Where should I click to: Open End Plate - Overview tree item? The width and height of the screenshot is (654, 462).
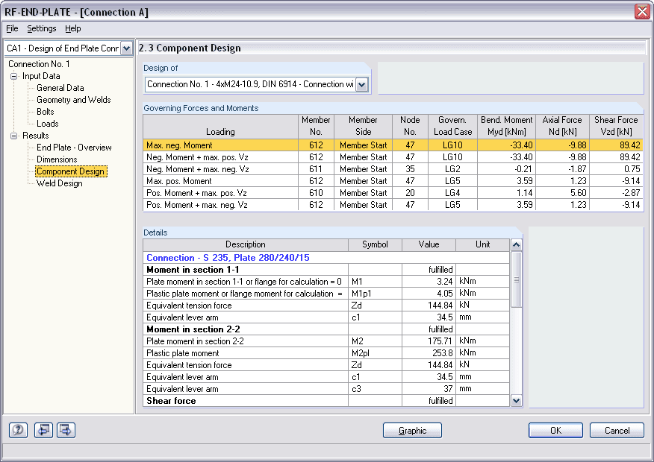74,148
